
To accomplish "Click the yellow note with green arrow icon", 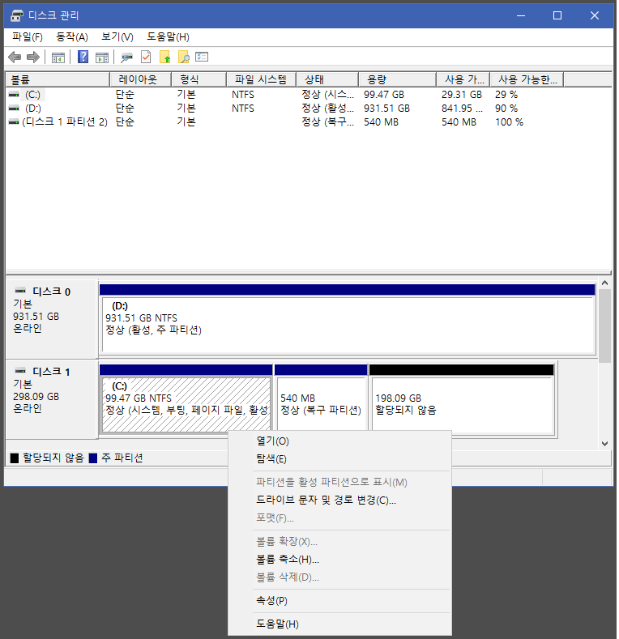I will [x=165, y=57].
